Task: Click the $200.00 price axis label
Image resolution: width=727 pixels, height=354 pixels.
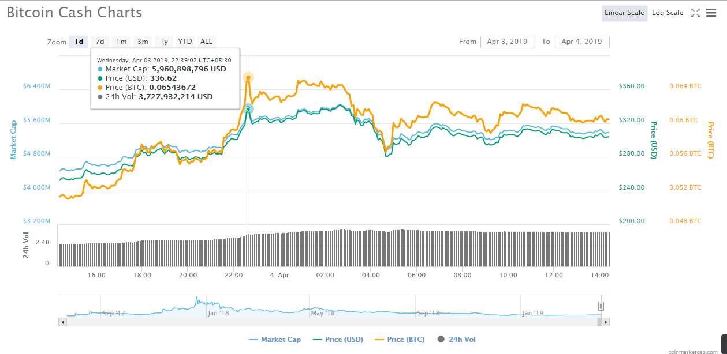Action: pyautogui.click(x=632, y=221)
